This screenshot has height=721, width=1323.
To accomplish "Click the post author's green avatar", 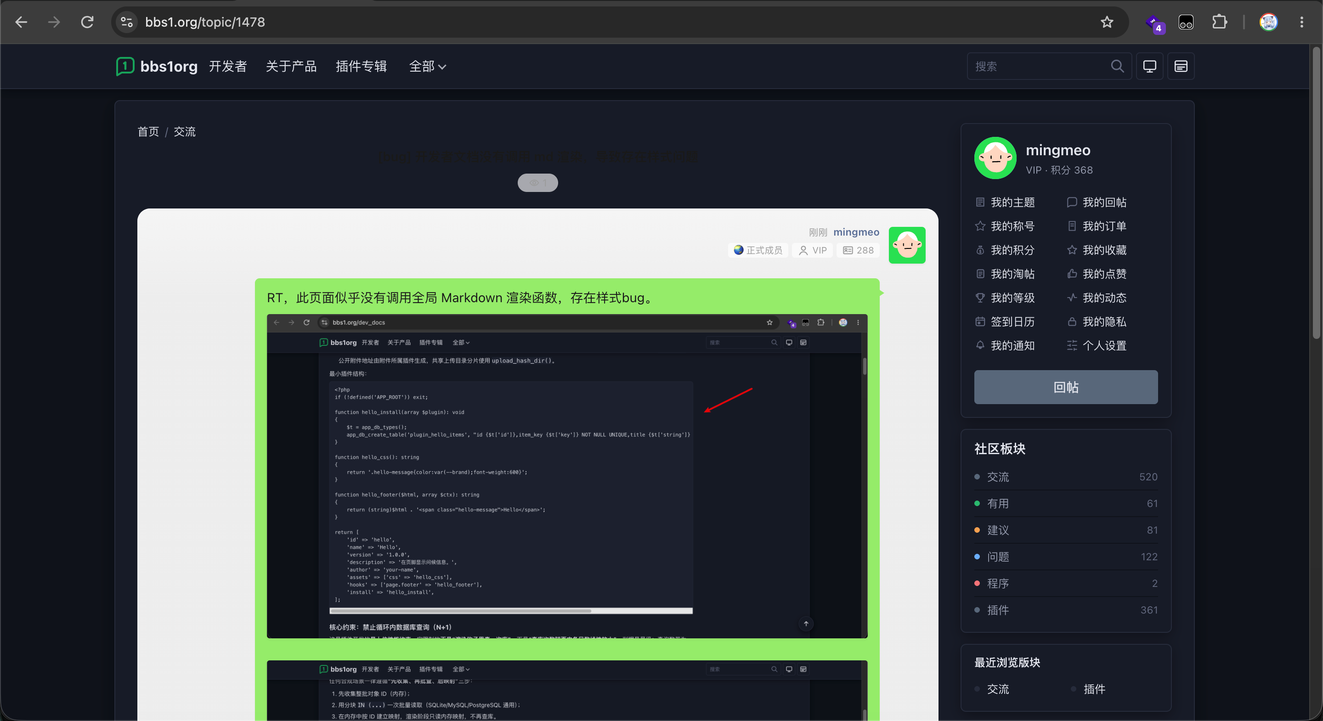I will click(x=907, y=246).
